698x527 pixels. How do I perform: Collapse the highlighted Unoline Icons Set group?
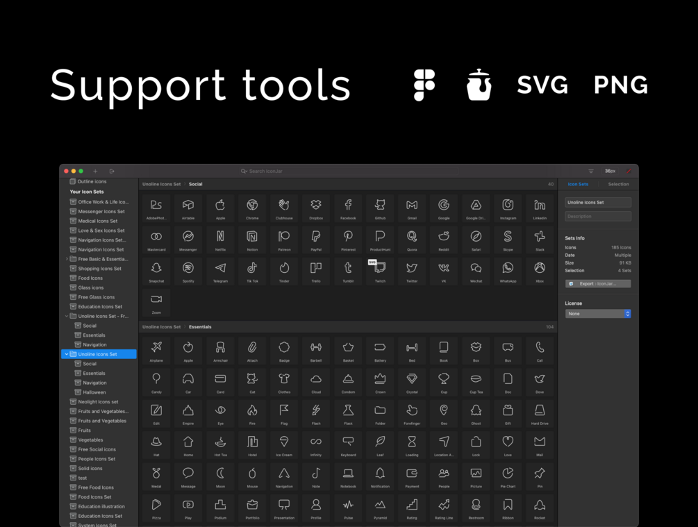[67, 354]
